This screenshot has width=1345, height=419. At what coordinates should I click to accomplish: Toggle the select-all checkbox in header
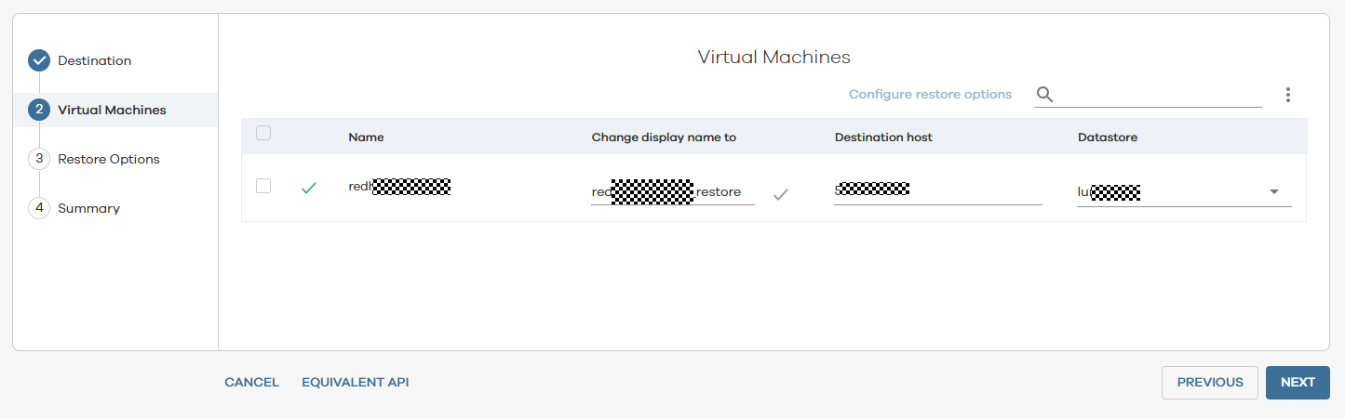click(x=263, y=133)
